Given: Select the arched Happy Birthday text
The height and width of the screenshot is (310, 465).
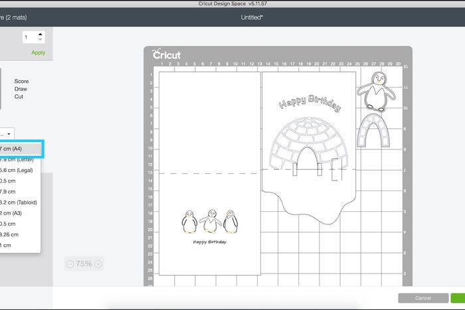Looking at the screenshot, I should [310, 104].
